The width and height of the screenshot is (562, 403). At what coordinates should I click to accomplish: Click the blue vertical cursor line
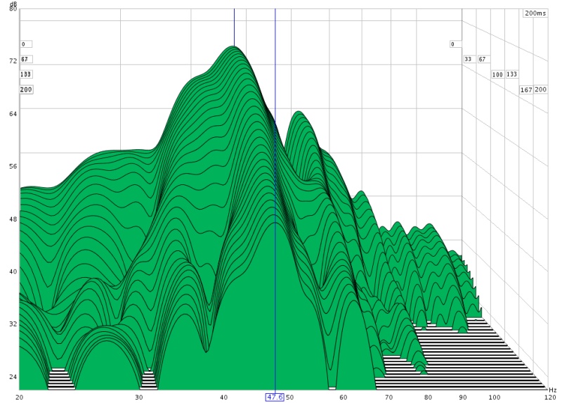click(275, 211)
